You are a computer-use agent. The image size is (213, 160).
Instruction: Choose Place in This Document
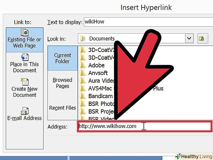(x=25, y=63)
